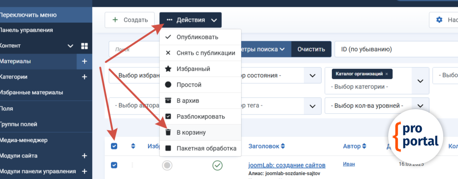Click the Создать button
Viewport: 458px width, 179px height.
[x=130, y=20]
